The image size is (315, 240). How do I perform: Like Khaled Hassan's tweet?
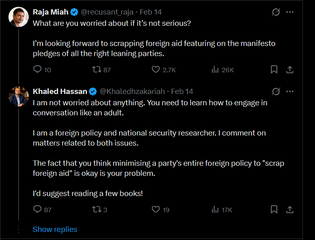pyautogui.click(x=156, y=209)
